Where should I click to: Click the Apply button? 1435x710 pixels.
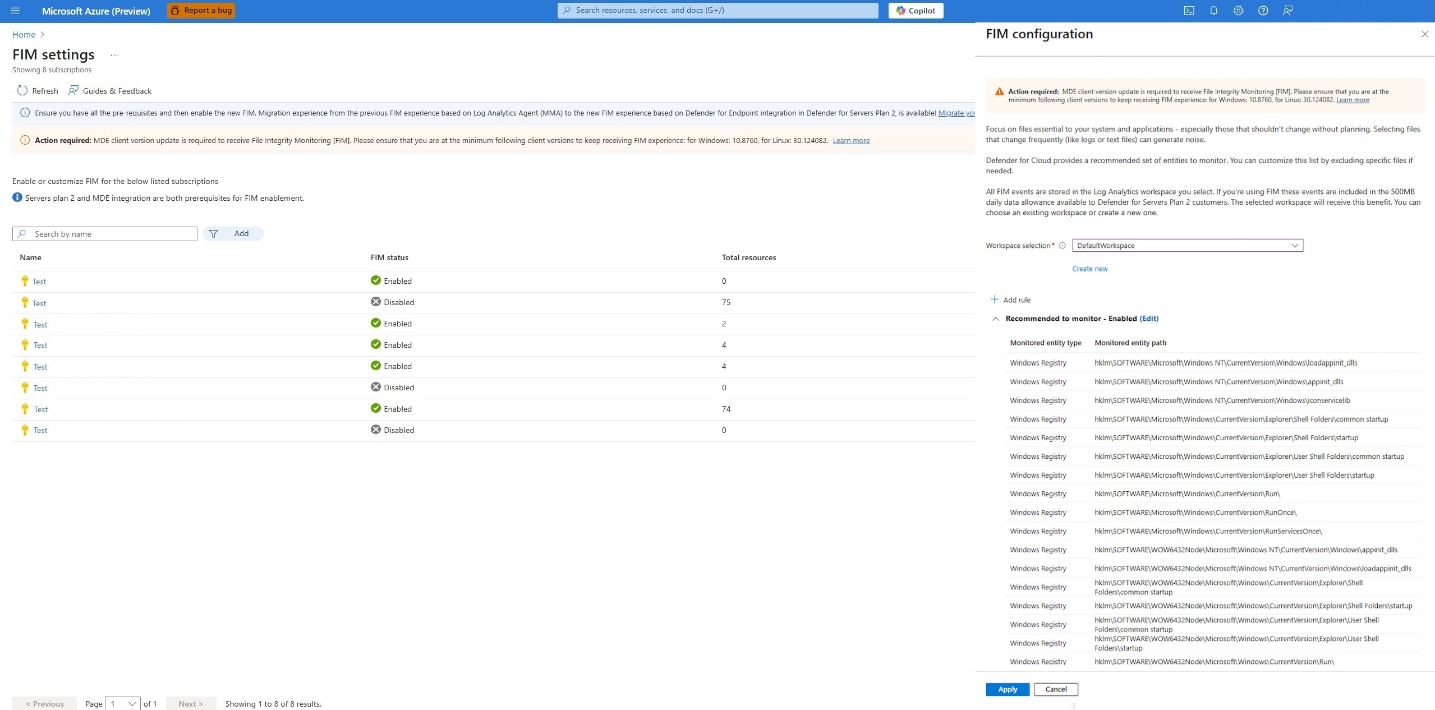pos(1007,689)
